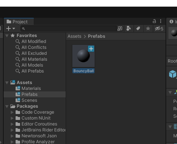The image size is (177, 144).
Task: Click the added-status plus badge on BouncyBall
Action: point(91,49)
